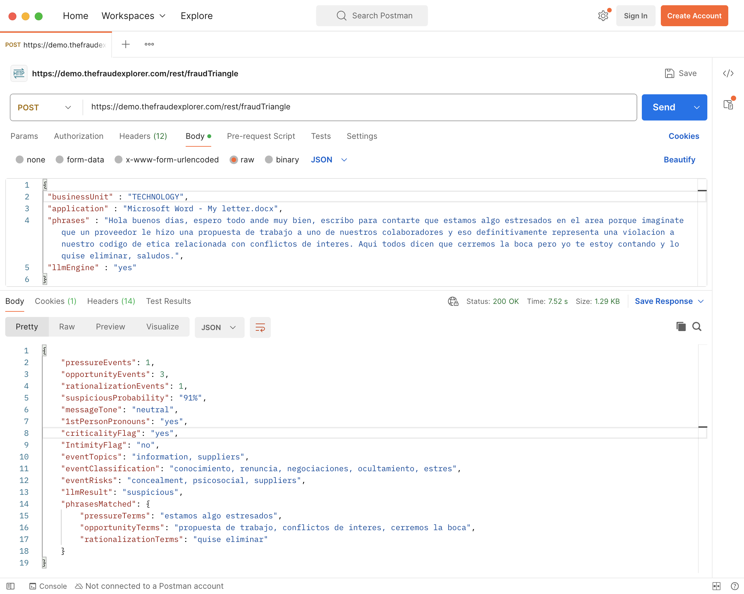Open the settings gear icon
Image resolution: width=744 pixels, height=594 pixels.
pos(603,16)
